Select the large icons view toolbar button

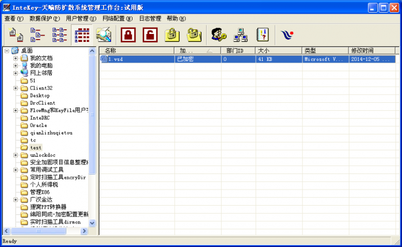pyautogui.click(x=16, y=35)
